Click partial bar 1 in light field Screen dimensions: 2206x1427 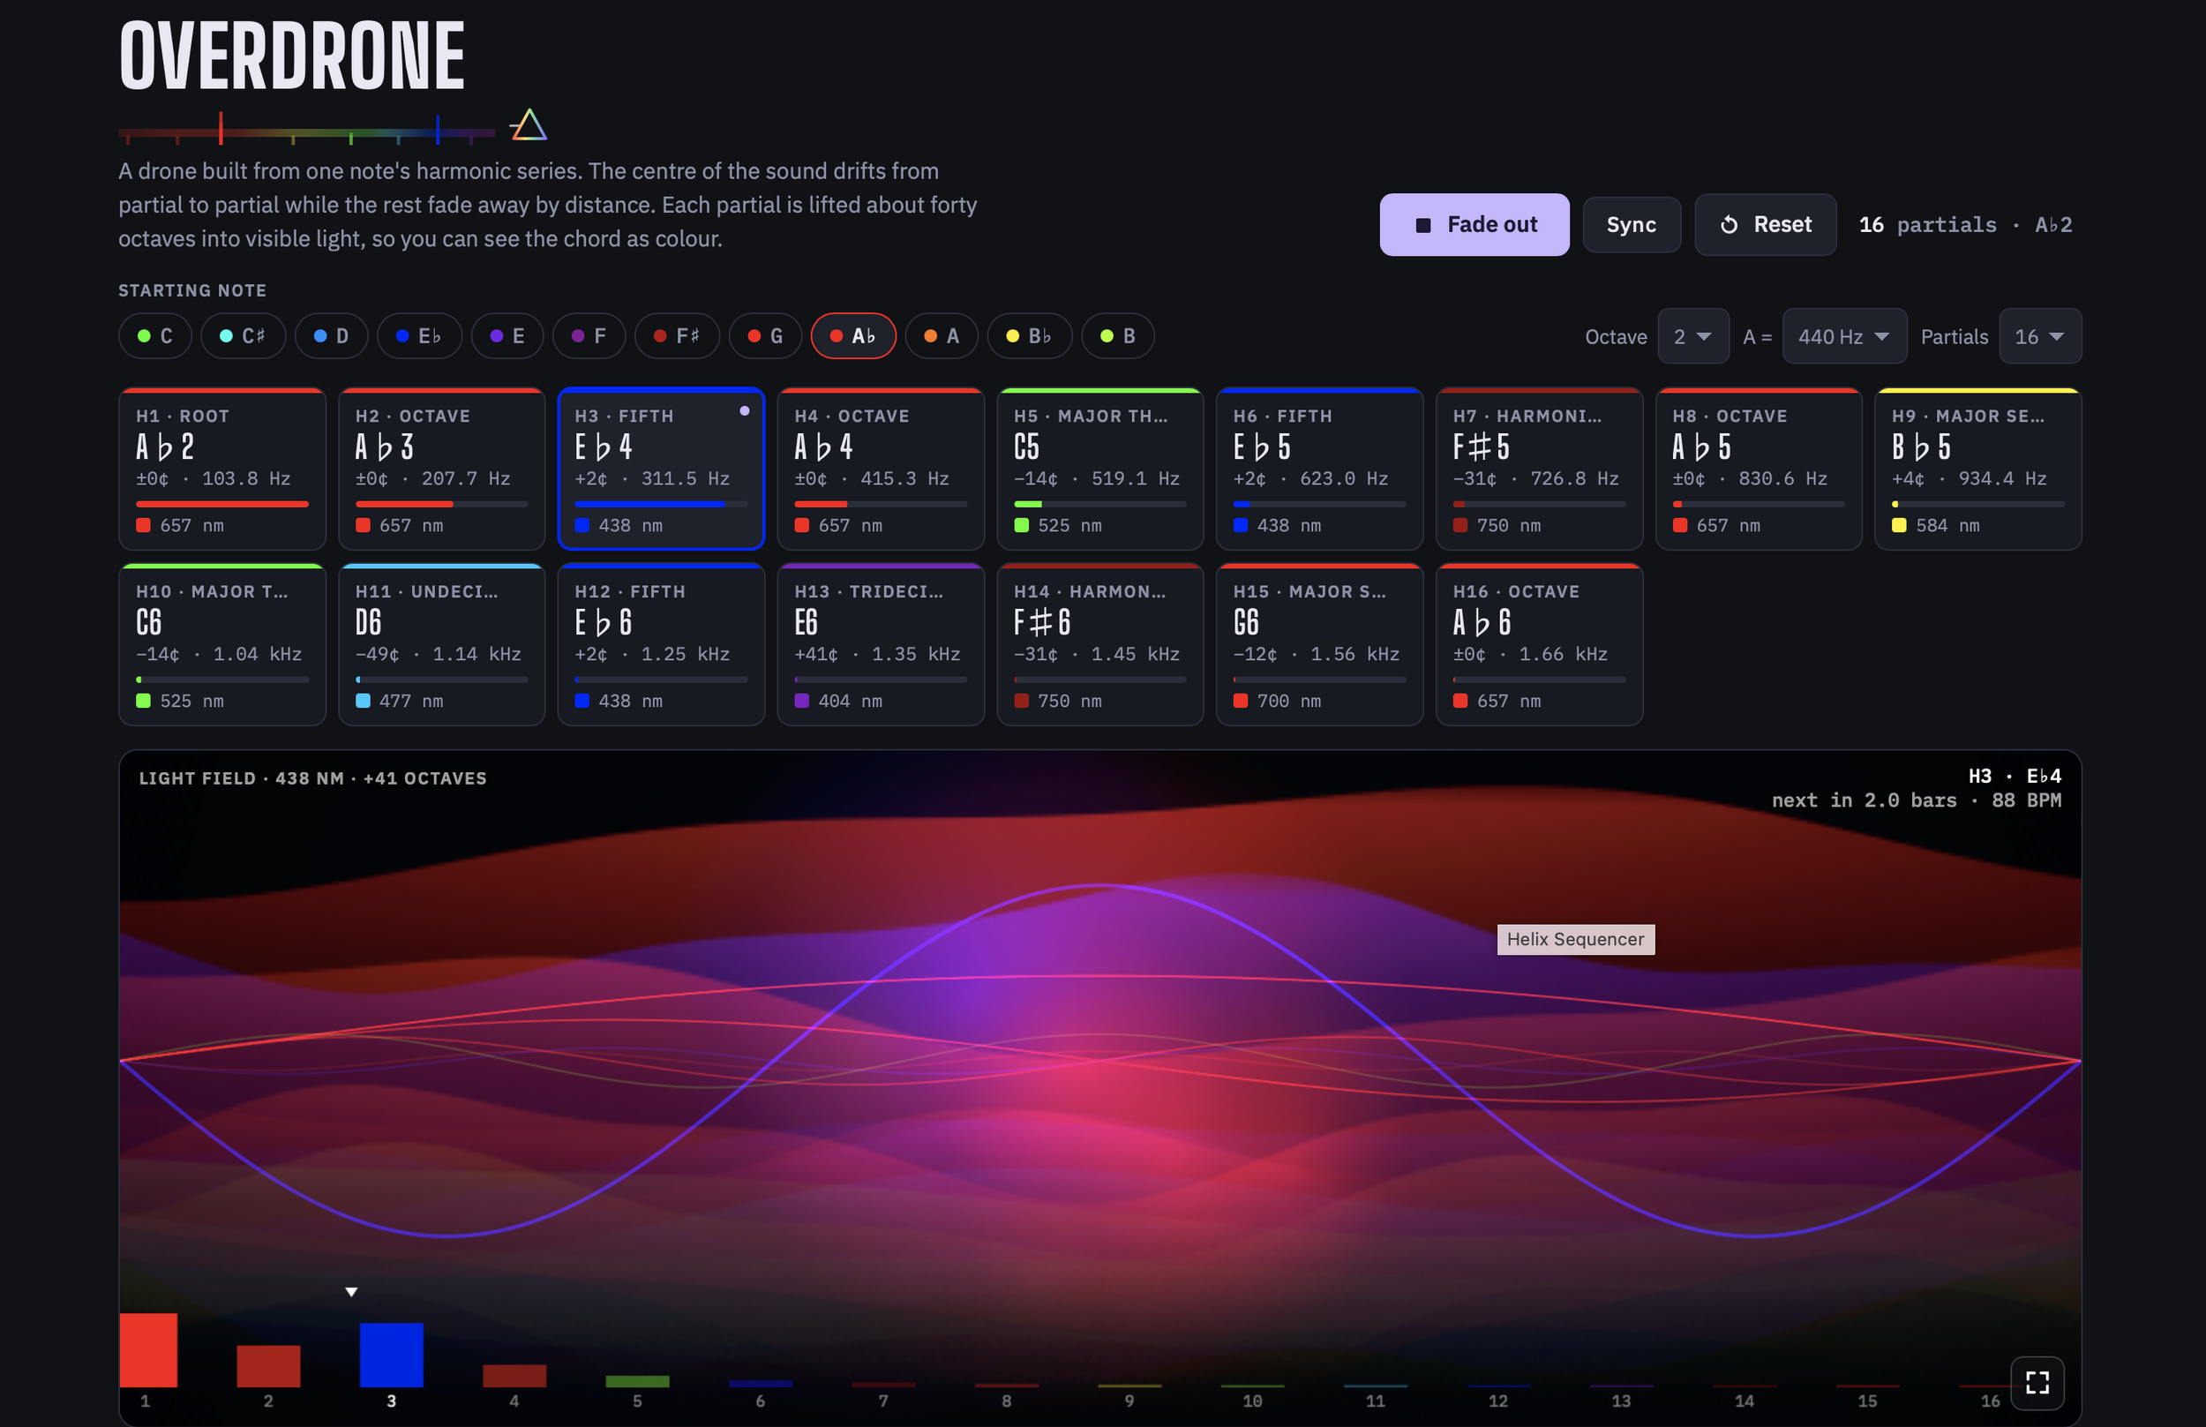148,1349
